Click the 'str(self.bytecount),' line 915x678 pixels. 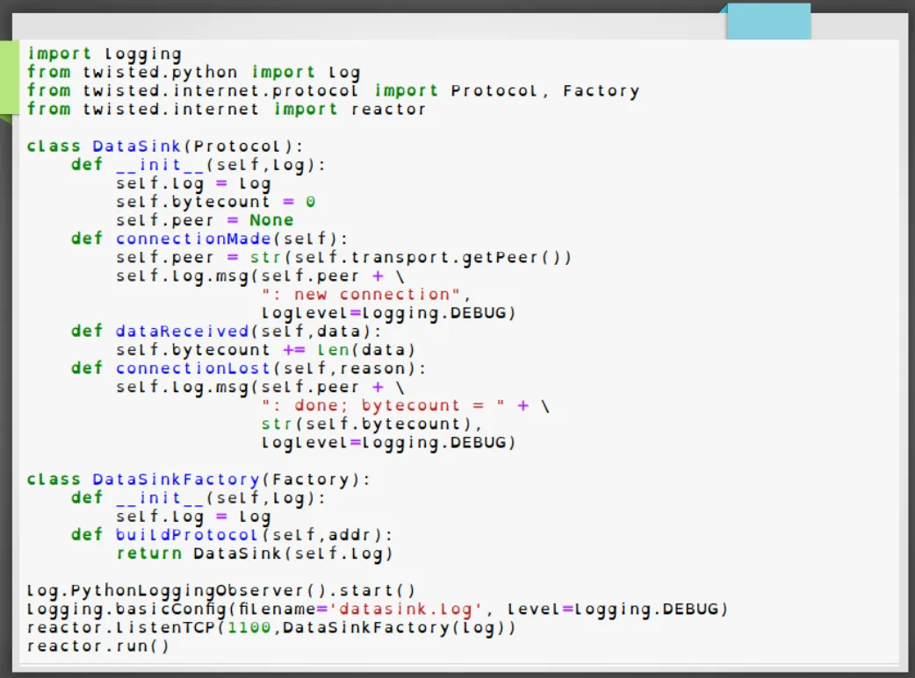point(371,424)
